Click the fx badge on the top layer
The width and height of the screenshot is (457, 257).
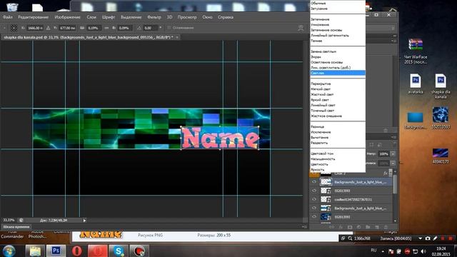[386, 173]
